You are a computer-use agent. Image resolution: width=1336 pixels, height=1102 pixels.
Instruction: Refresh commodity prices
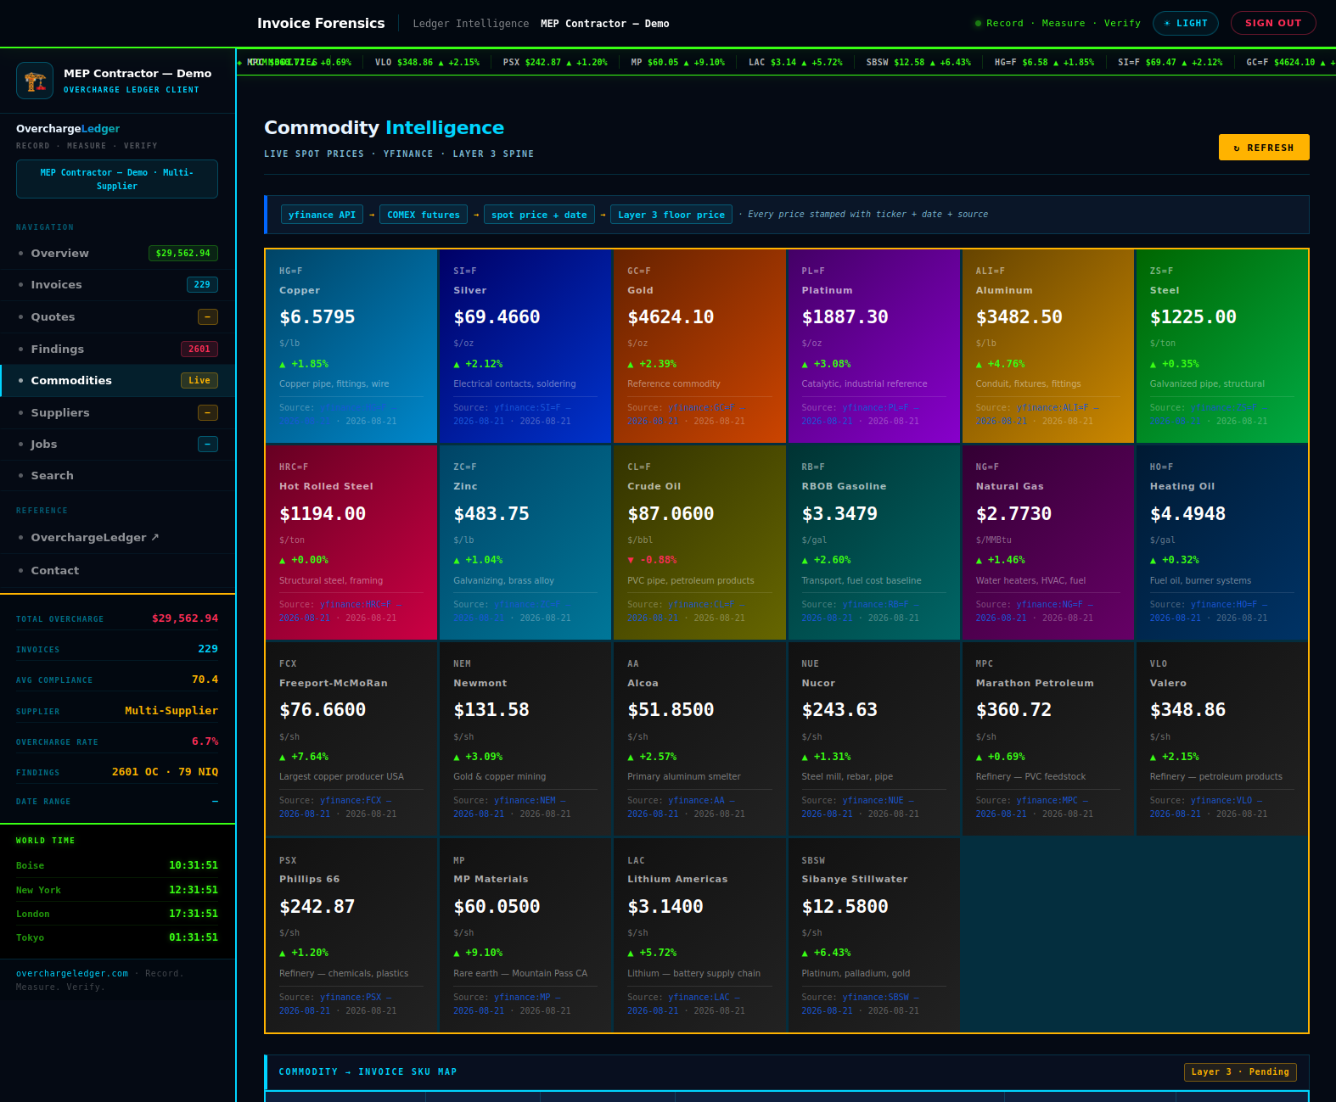(1263, 148)
